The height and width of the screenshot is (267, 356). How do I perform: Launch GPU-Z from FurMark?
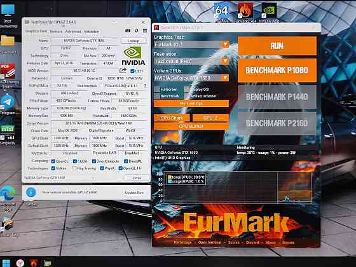(x=210, y=118)
